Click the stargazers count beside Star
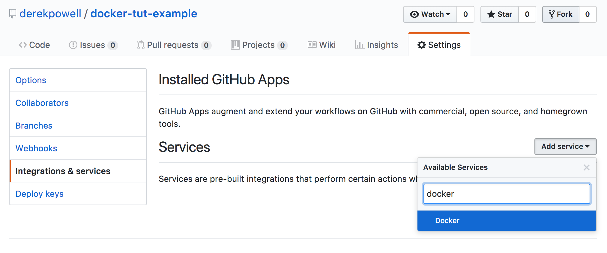This screenshot has height=253, width=607. (527, 14)
